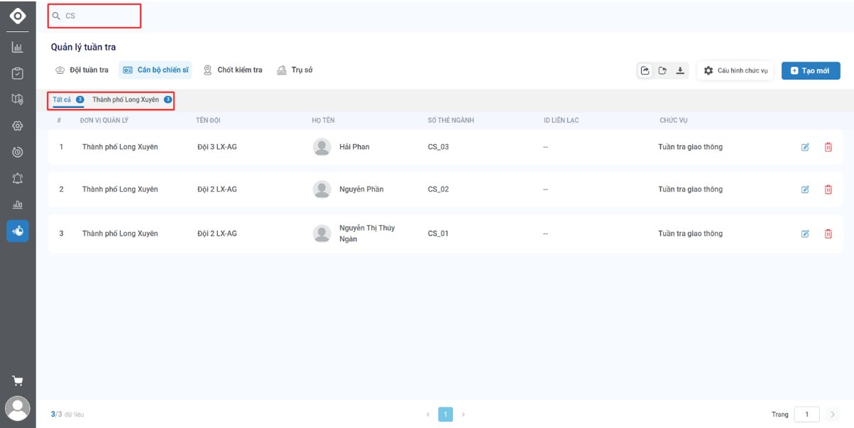Click the 3/3 dữ liệu record count
This screenshot has height=428, width=854.
pos(67,414)
